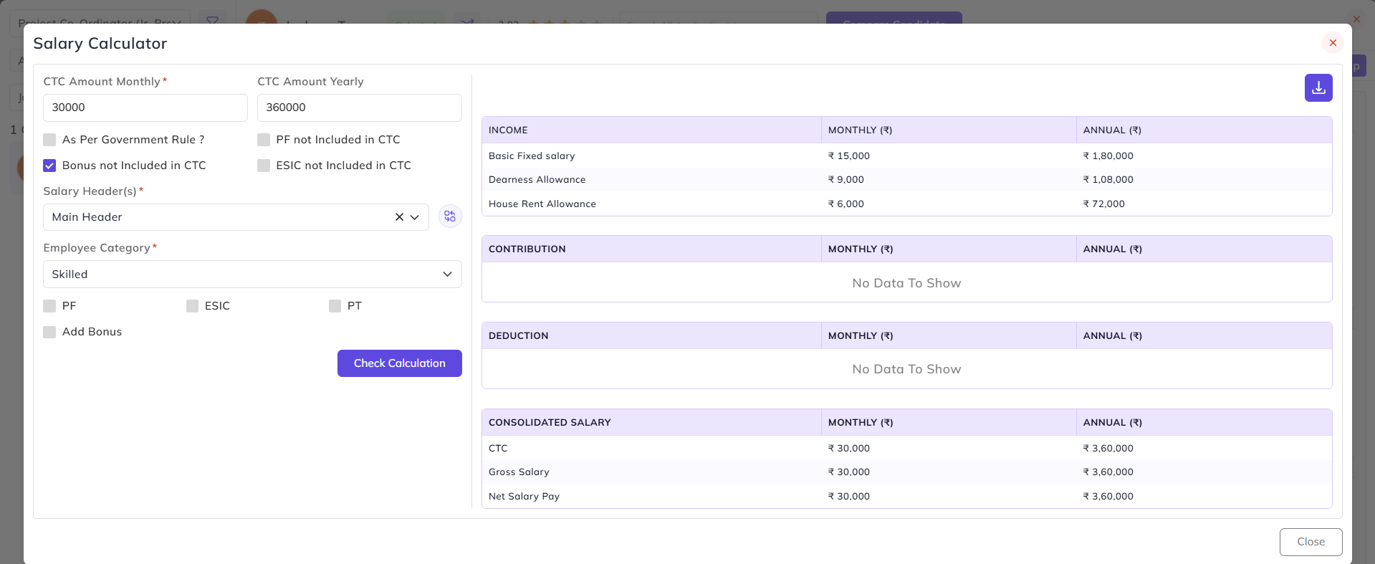Open salary header configuration icon

[450, 216]
